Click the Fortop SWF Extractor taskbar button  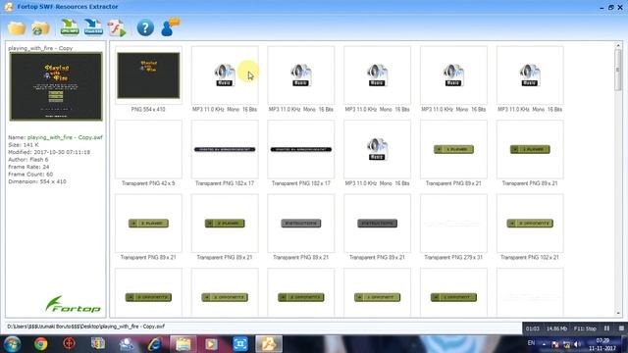[268, 344]
